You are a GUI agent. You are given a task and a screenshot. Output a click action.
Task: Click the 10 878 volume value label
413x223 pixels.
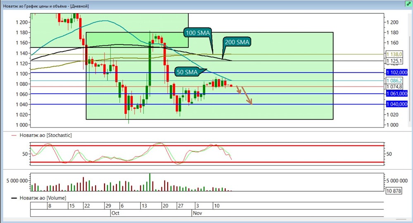(394, 191)
